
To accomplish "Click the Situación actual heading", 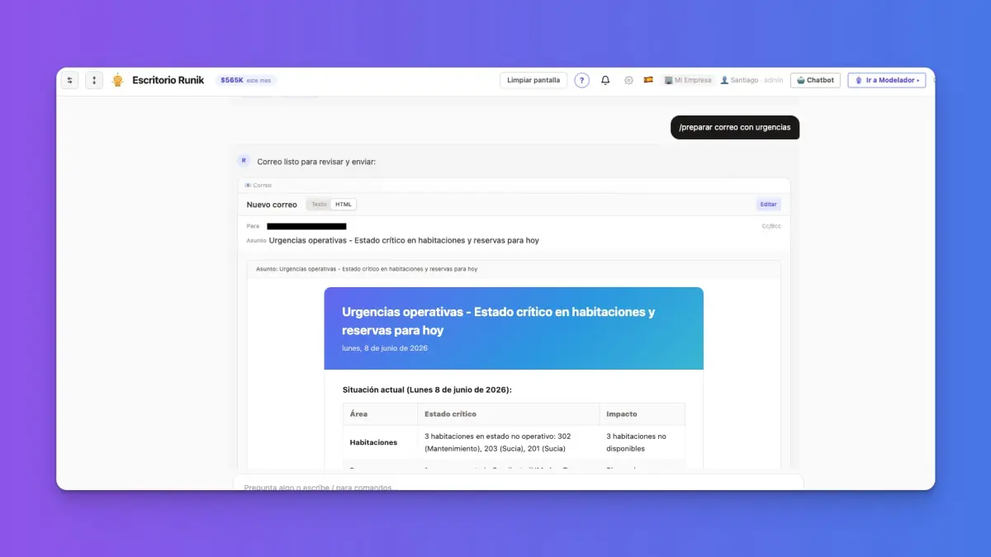I will (x=427, y=389).
